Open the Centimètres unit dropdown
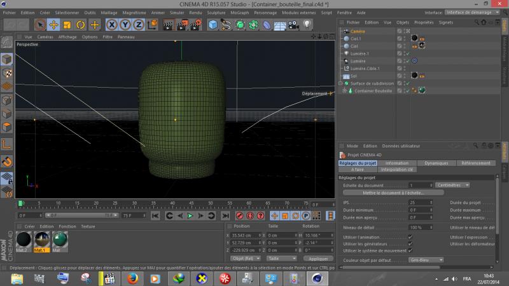This screenshot has height=286, width=509. click(454, 185)
